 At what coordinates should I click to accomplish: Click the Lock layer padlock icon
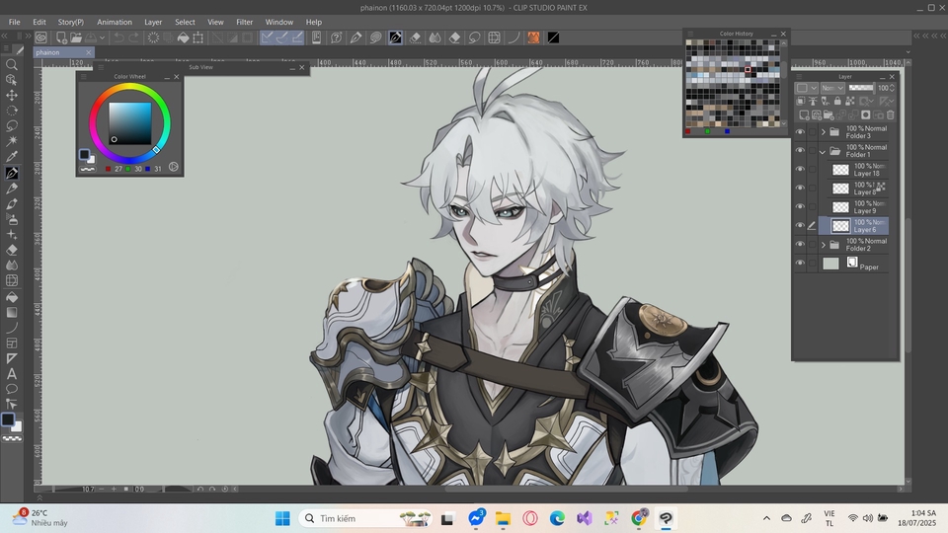tap(837, 101)
